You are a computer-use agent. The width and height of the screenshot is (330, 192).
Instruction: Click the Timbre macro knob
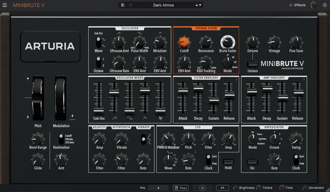click(259, 188)
